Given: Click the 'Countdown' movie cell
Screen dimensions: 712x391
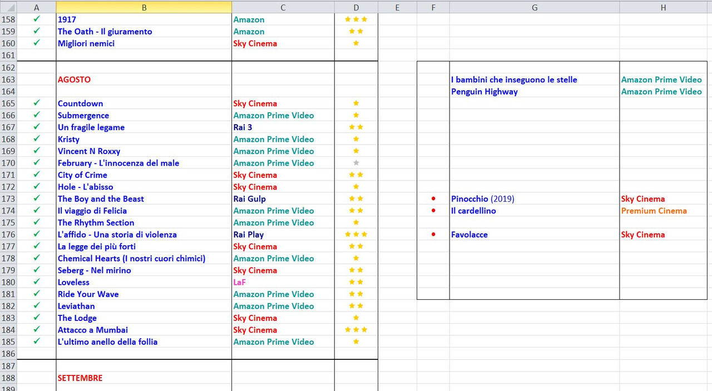Looking at the screenshot, I should pyautogui.click(x=144, y=103).
